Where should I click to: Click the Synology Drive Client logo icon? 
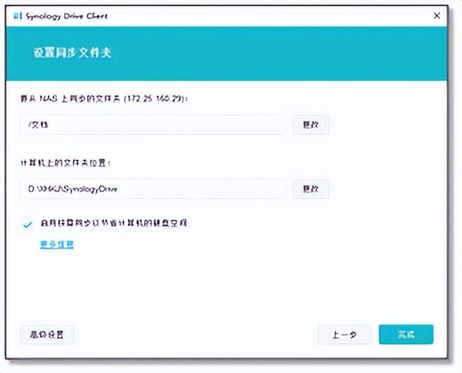[17, 16]
